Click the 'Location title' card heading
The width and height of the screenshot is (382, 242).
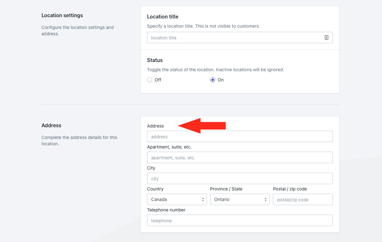pyautogui.click(x=163, y=17)
